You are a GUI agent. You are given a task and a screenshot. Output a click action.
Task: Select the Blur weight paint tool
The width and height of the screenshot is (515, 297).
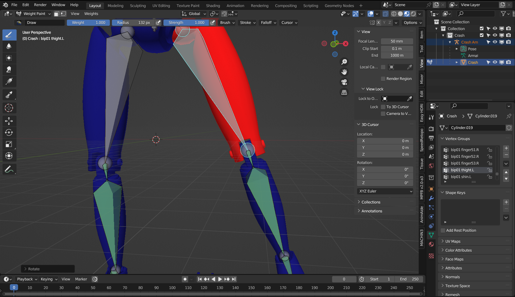pos(9,46)
